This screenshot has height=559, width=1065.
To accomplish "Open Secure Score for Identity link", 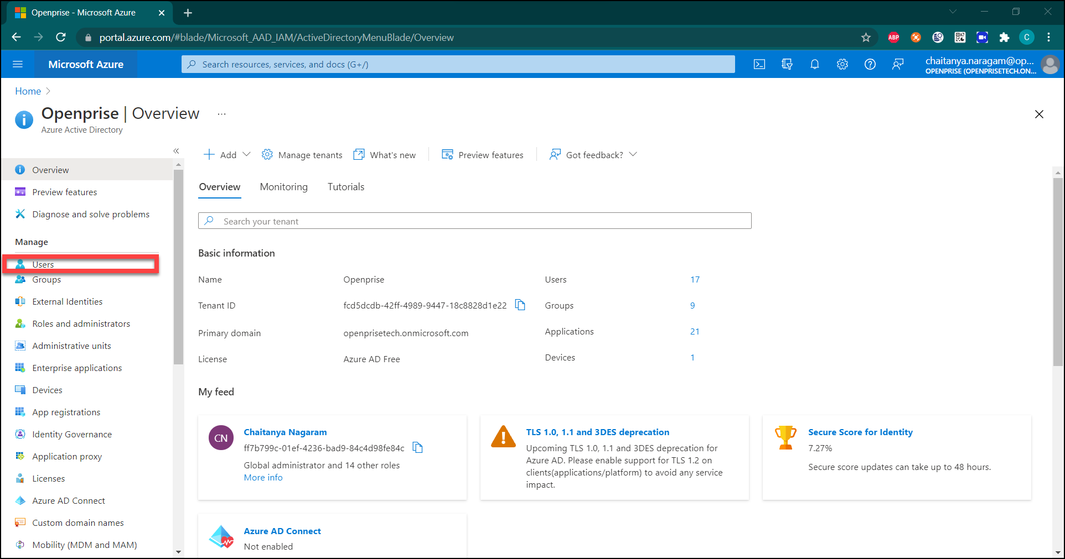I will tap(860, 432).
